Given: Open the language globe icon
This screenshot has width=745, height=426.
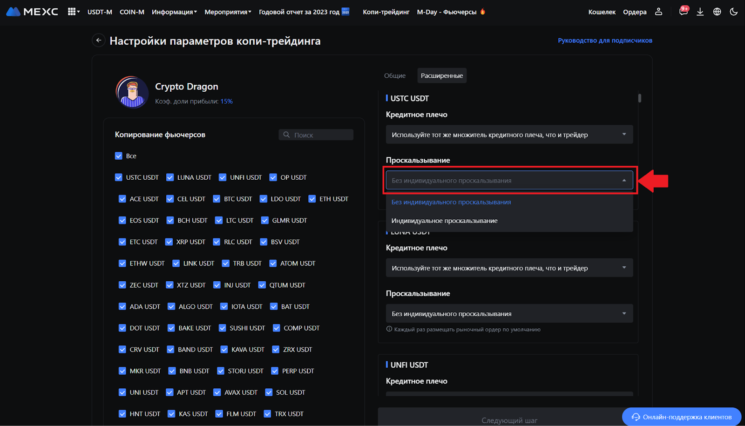Looking at the screenshot, I should (x=717, y=12).
